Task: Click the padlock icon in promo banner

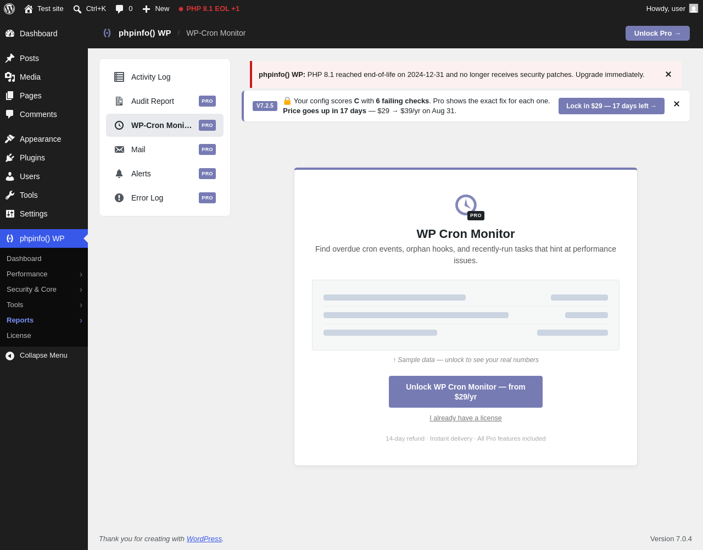Action: [x=287, y=101]
